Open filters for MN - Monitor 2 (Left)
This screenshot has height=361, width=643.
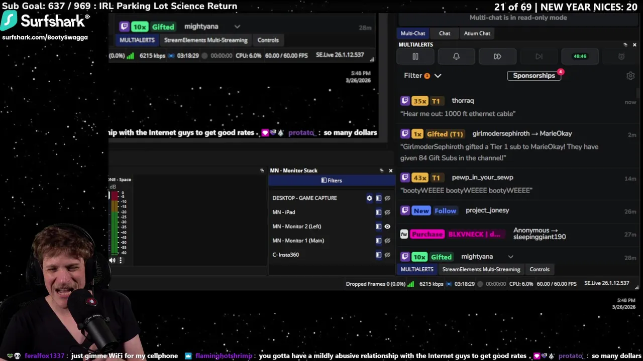(x=379, y=227)
